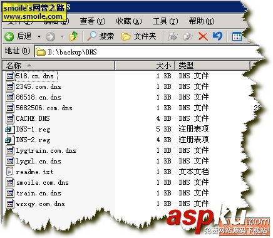Open the Views icon in toolbar
The height and width of the screenshot is (238, 273).
click(x=237, y=37)
